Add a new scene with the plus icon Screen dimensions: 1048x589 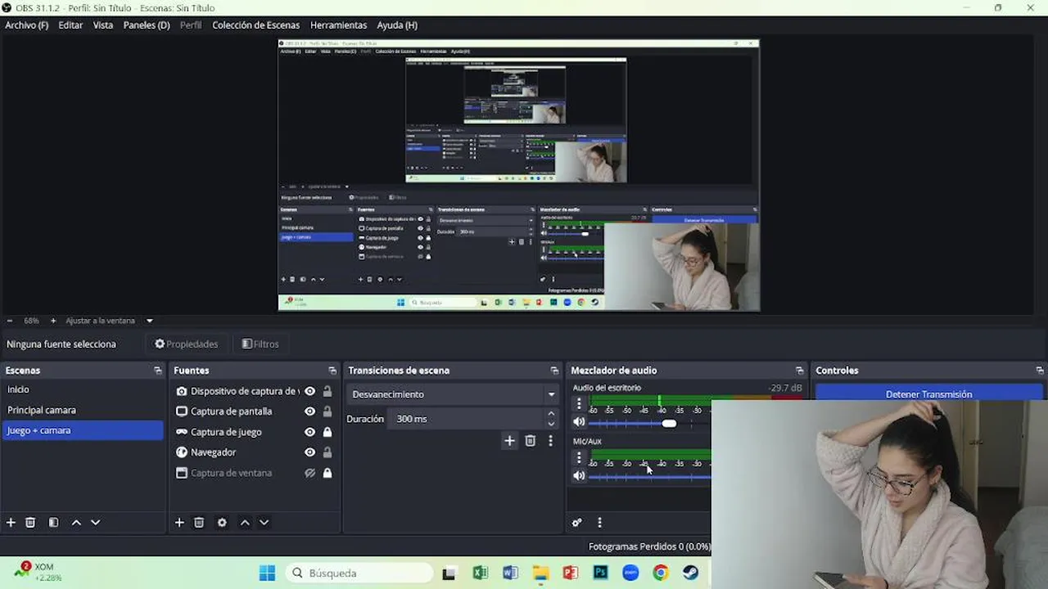coord(11,523)
